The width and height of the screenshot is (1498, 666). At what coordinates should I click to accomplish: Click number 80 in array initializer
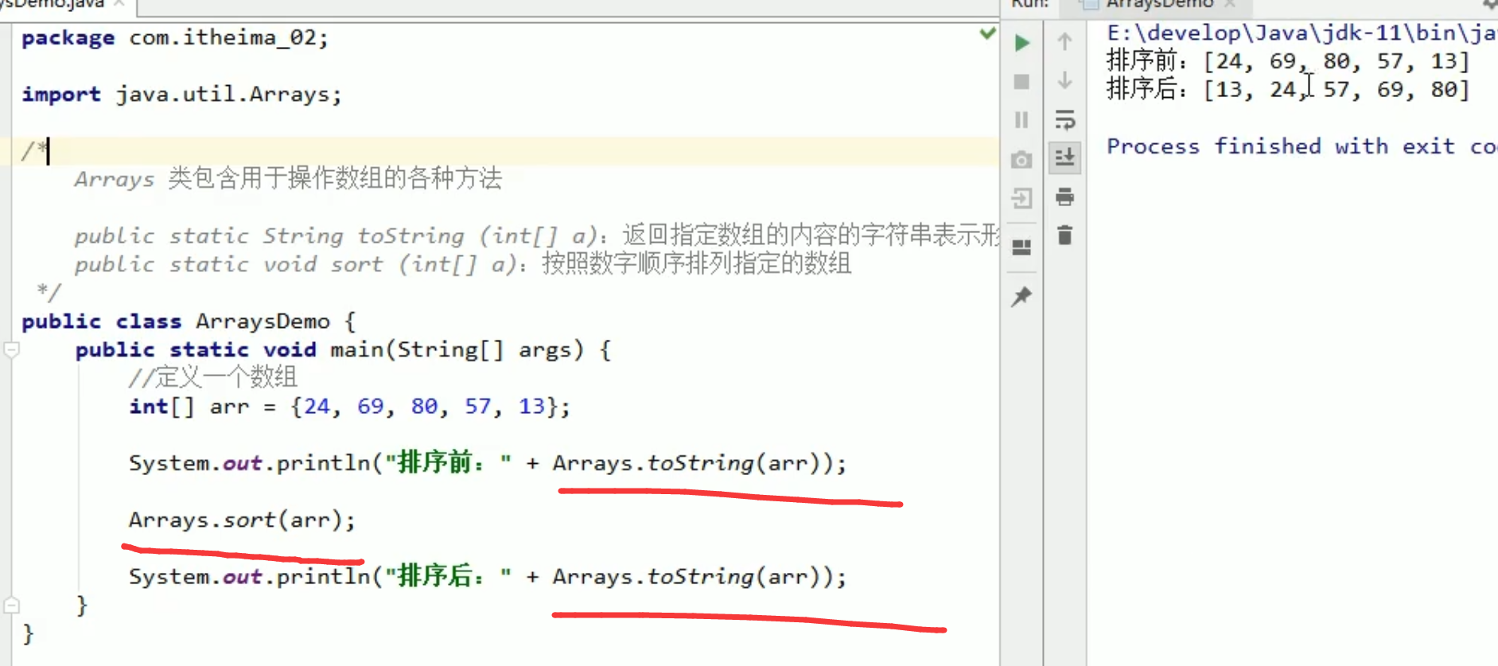pyautogui.click(x=424, y=407)
